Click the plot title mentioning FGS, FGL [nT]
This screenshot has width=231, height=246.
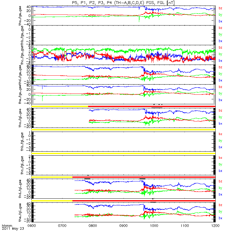pyautogui.click(x=123, y=3)
